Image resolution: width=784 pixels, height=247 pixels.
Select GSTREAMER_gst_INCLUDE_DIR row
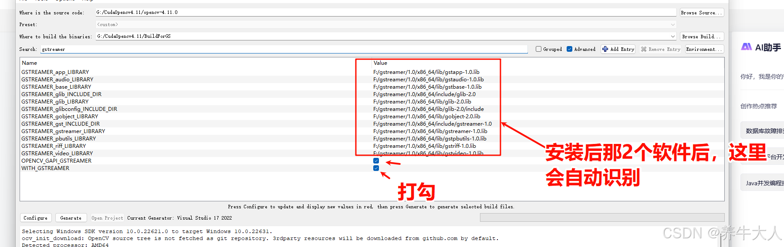pyautogui.click(x=372, y=124)
